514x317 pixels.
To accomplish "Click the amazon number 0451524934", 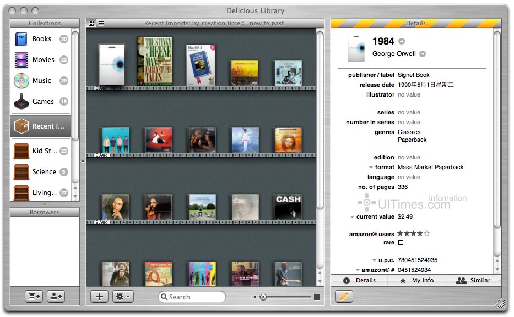I will point(414,270).
